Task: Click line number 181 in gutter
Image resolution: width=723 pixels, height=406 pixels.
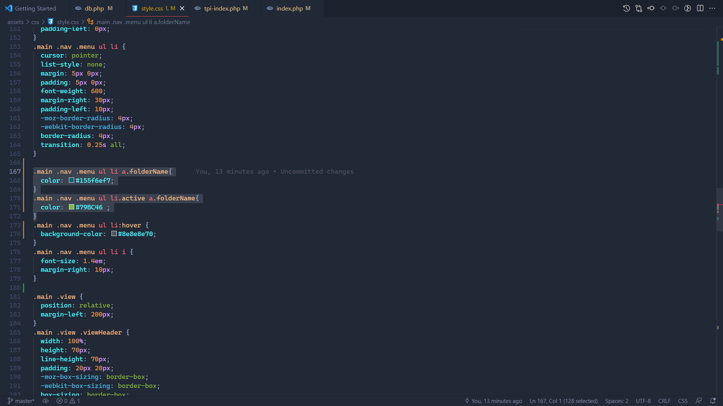Action: 15,297
